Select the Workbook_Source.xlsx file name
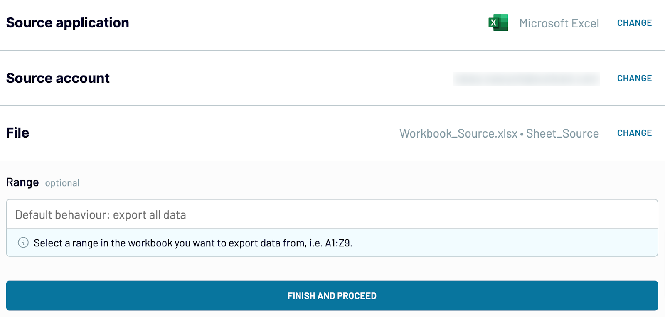This screenshot has width=665, height=317. pyautogui.click(x=458, y=133)
